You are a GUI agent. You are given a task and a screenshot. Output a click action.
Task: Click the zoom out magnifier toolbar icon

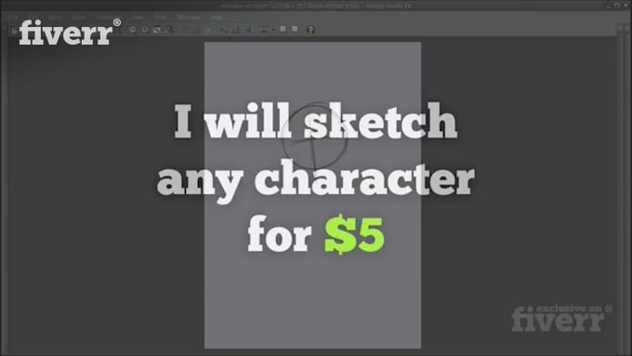133,30
